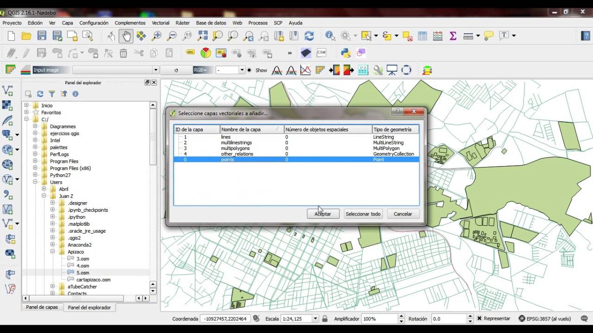Click the SCP settings wrench icon
This screenshot has width=593, height=333.
(x=378, y=70)
